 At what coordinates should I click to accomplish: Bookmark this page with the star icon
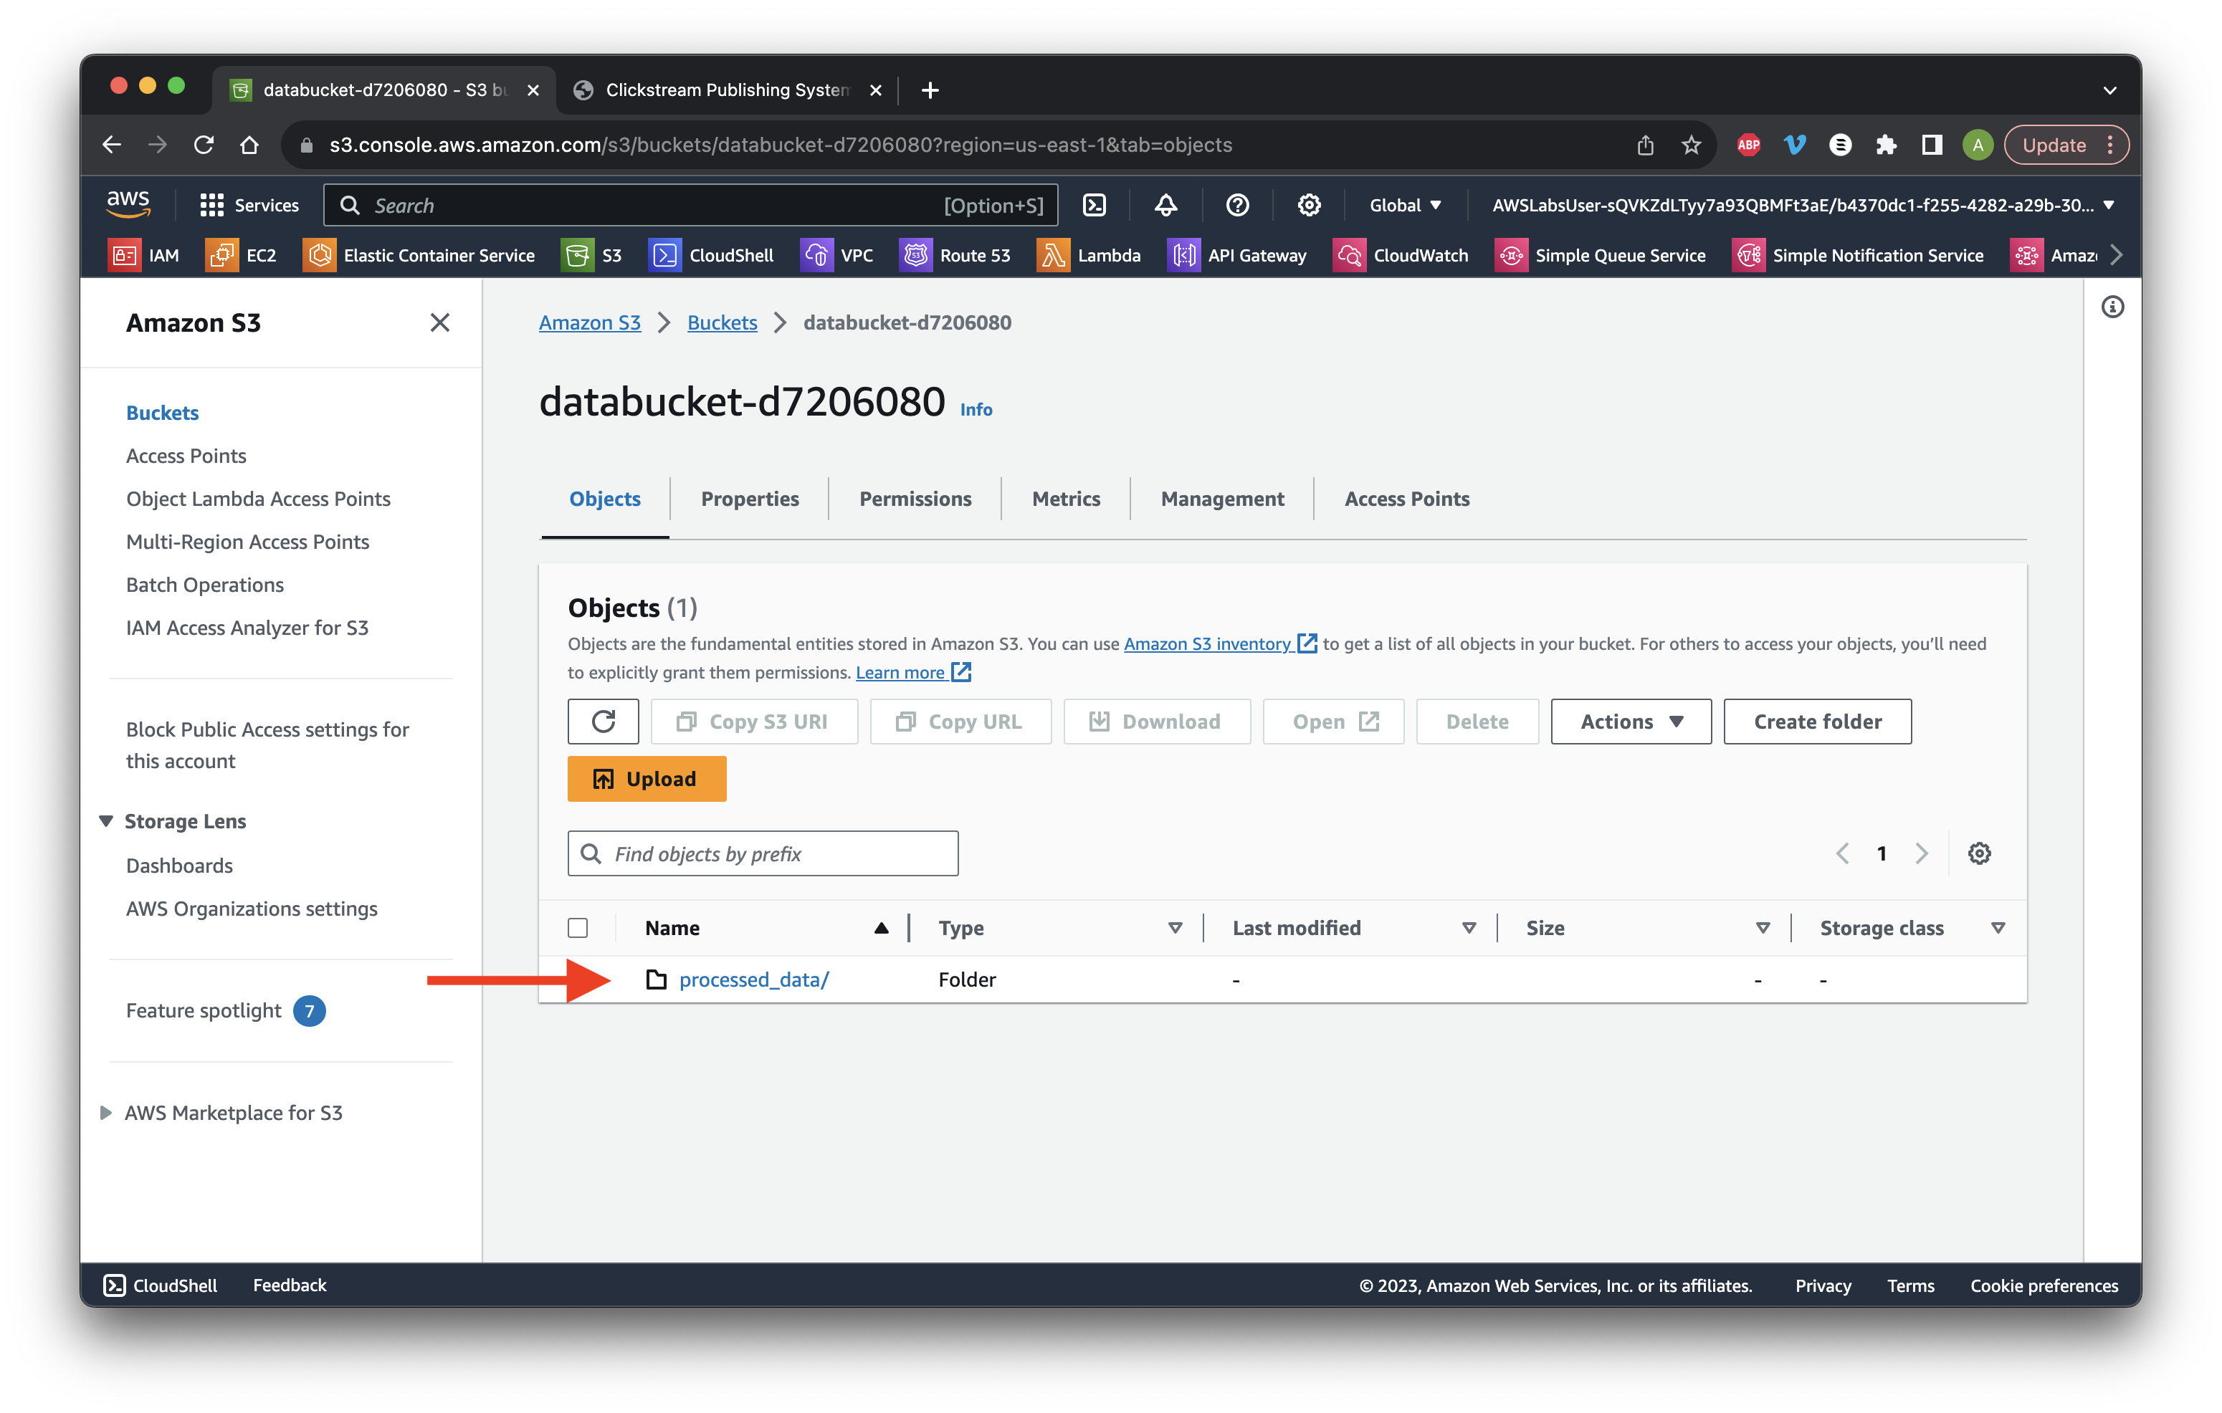(1690, 145)
